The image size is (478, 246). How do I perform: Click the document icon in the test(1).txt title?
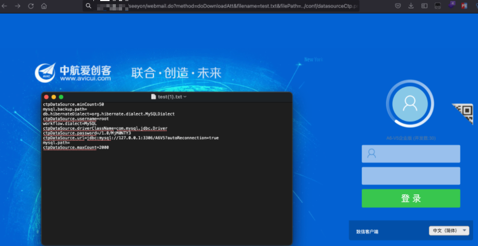tap(153, 97)
